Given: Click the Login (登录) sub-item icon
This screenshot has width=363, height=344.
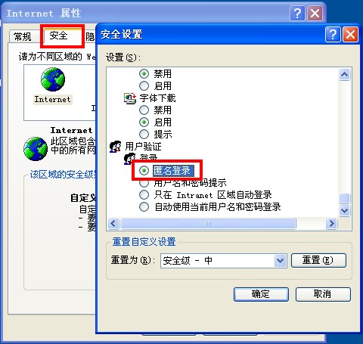Looking at the screenshot, I should (129, 159).
